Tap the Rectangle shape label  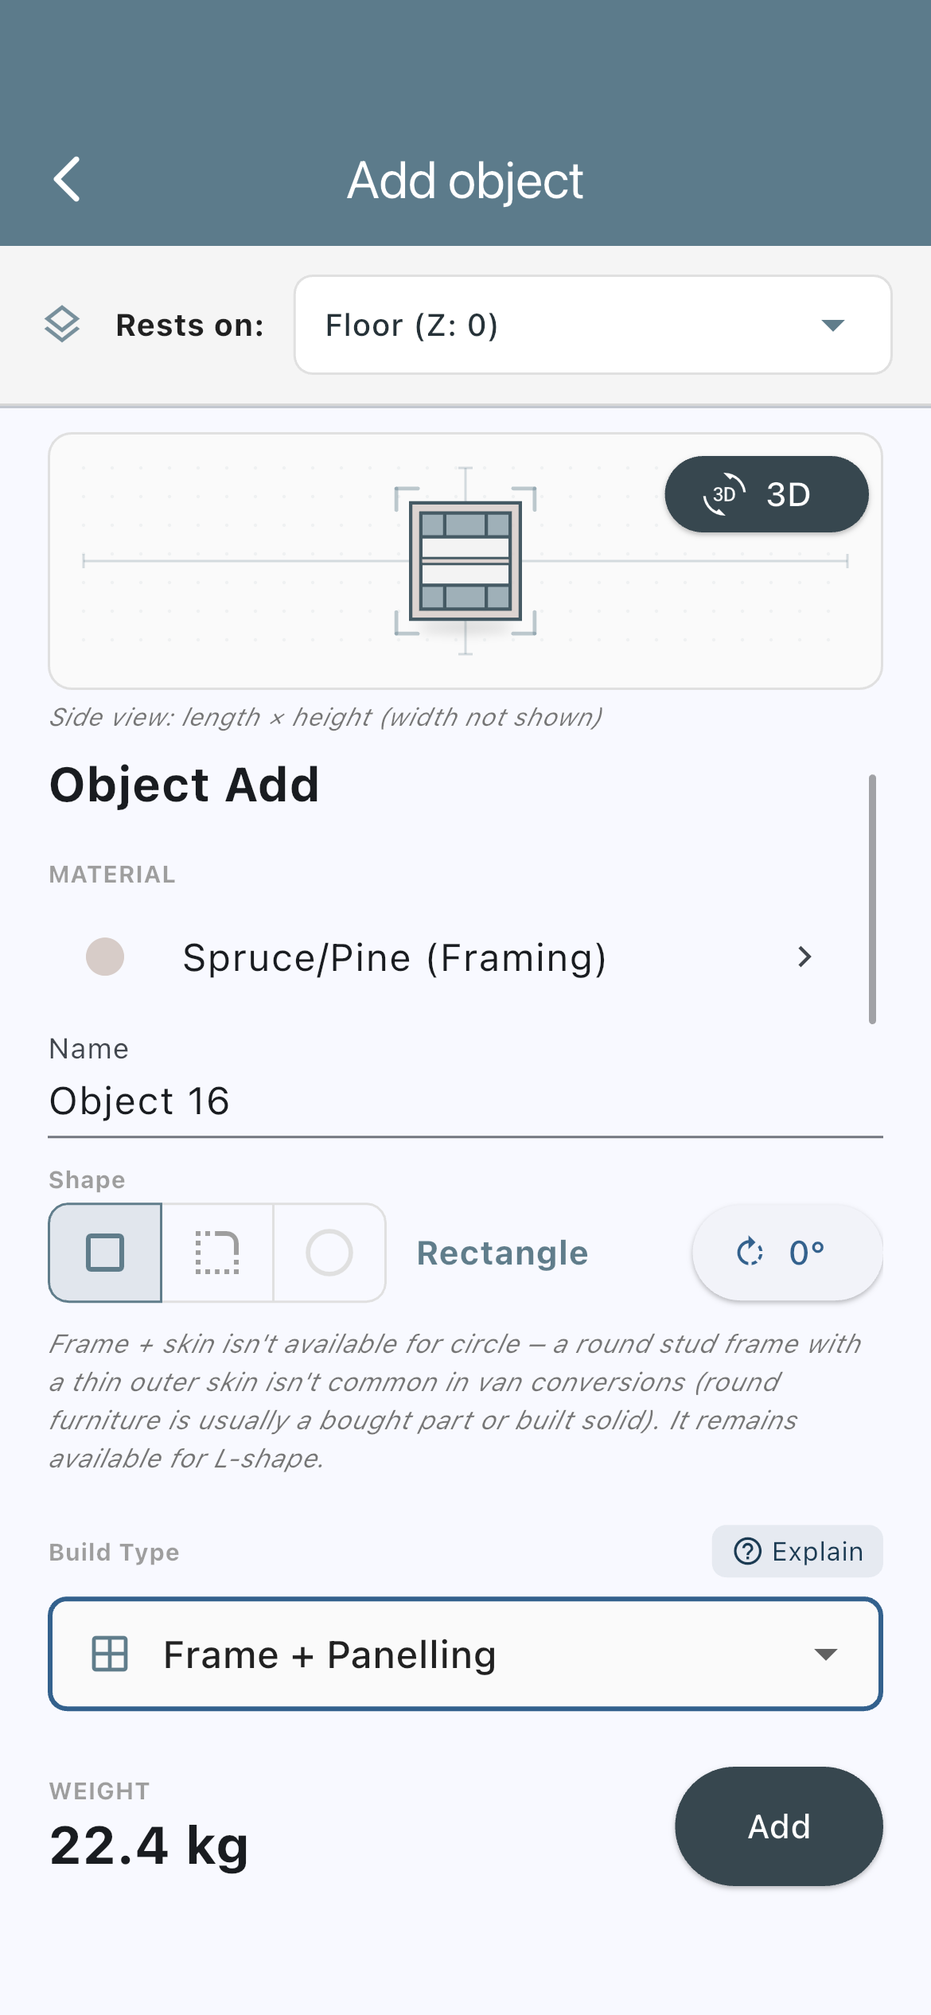[503, 1253]
